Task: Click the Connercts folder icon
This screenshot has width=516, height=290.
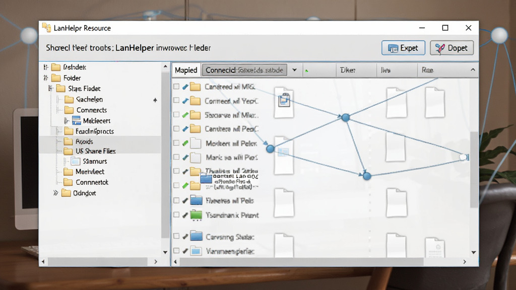Action: (69, 110)
